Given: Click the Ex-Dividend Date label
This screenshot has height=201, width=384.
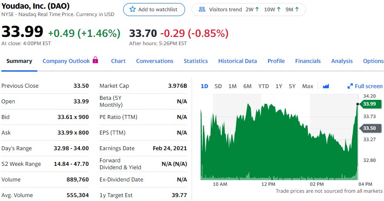Looking at the screenshot, I should (x=121, y=180).
